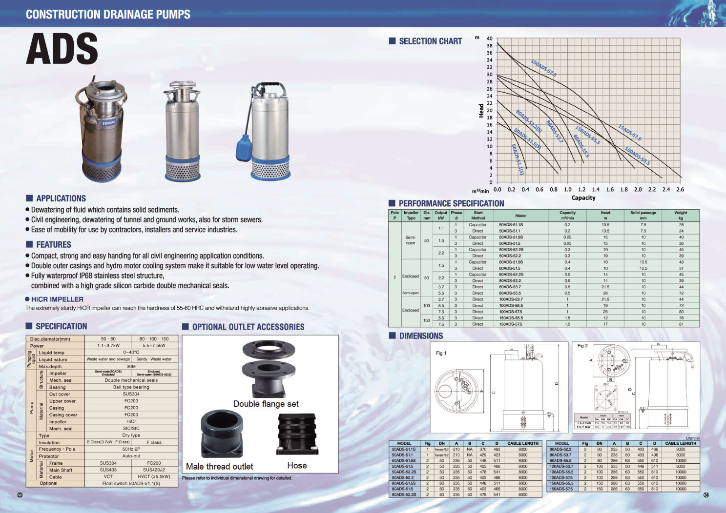Click the 'Float switch 50ADS-51.1(S)' optional cell

[131, 483]
